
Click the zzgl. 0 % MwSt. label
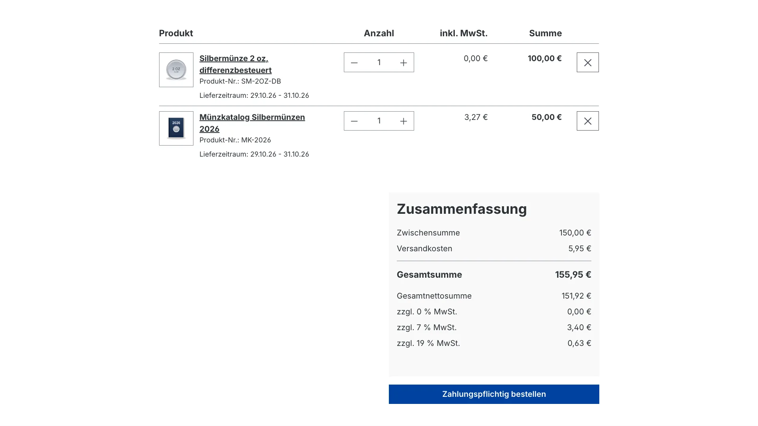click(x=427, y=312)
